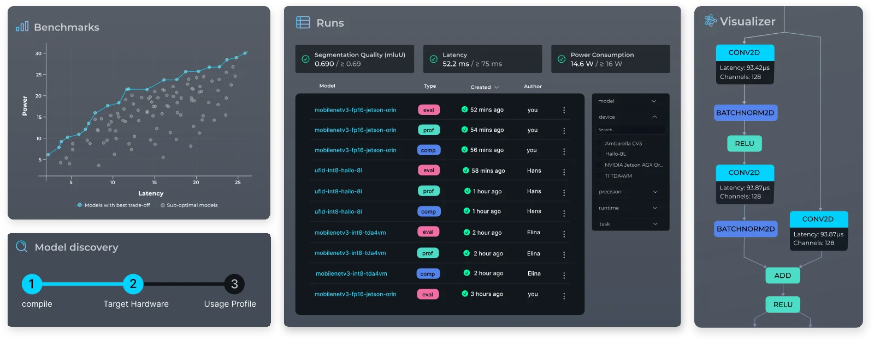
Task: Open mobilenetv3-fp16-jetson-orin prof run link
Action: (x=355, y=130)
